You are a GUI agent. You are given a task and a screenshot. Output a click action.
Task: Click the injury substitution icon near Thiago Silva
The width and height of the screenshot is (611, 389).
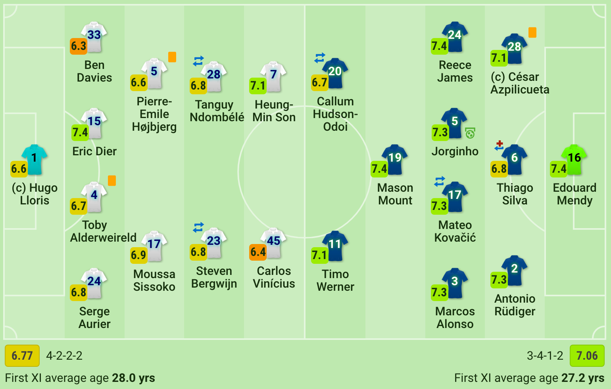[x=499, y=145]
